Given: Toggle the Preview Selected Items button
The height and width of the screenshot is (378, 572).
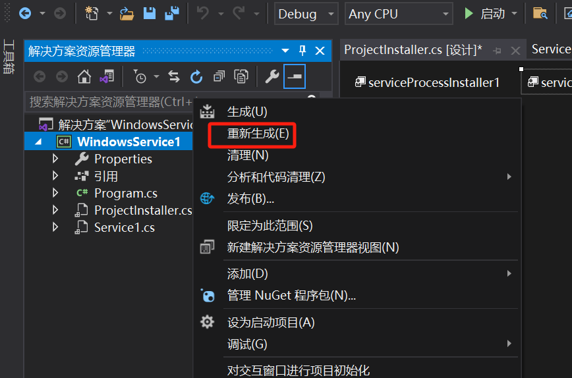Looking at the screenshot, I should pos(295,76).
